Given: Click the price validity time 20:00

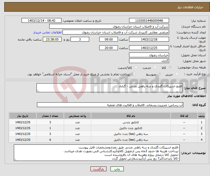Looking at the screenshot, I should coord(109,48).
